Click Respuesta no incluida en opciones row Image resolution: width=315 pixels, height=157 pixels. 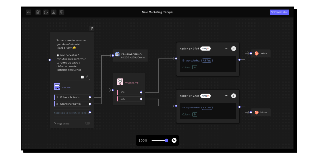[x=72, y=113]
